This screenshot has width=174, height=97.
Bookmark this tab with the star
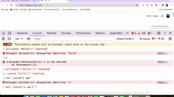click(137, 5)
